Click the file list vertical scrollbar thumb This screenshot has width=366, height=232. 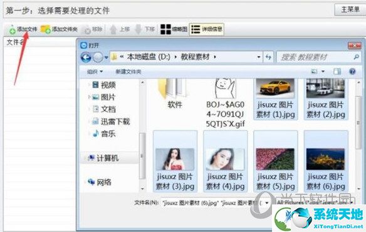pos(358,122)
